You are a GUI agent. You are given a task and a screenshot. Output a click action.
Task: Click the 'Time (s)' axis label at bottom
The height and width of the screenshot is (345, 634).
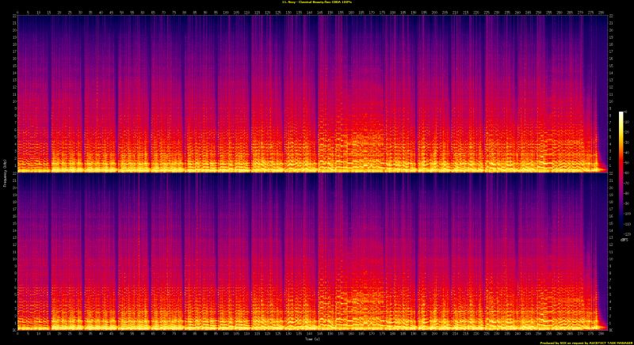311,339
